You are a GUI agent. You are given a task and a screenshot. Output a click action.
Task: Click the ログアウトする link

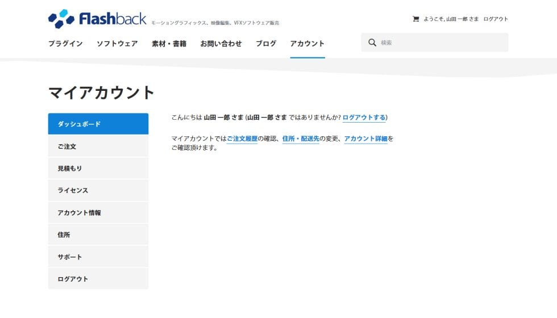pos(364,118)
